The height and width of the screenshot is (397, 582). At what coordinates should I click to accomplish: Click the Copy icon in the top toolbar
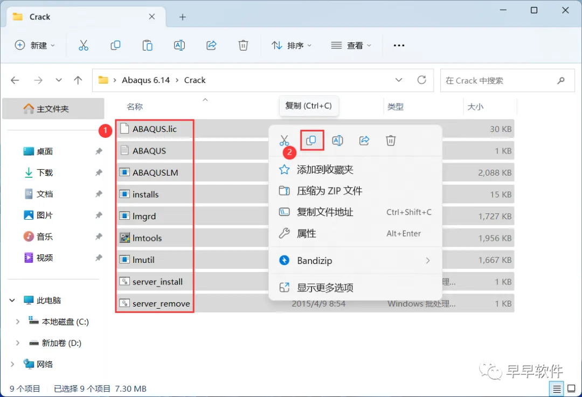pos(115,45)
